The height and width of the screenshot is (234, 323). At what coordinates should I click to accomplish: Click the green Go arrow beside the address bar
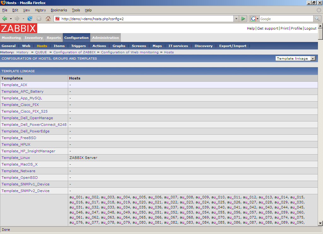click(x=243, y=19)
